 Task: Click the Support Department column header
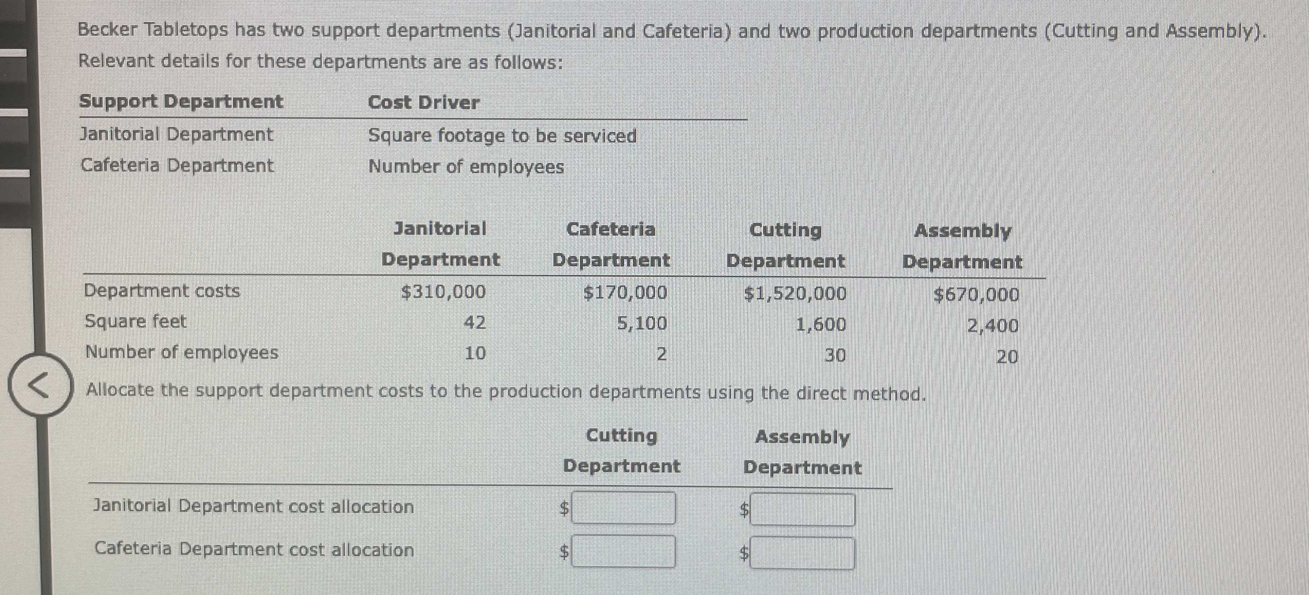[181, 101]
